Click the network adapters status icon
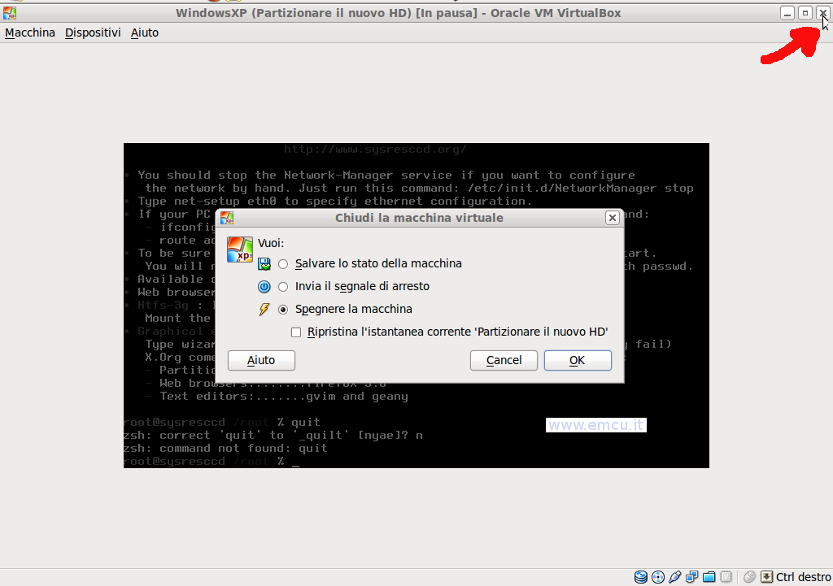This screenshot has width=833, height=586. point(691,577)
